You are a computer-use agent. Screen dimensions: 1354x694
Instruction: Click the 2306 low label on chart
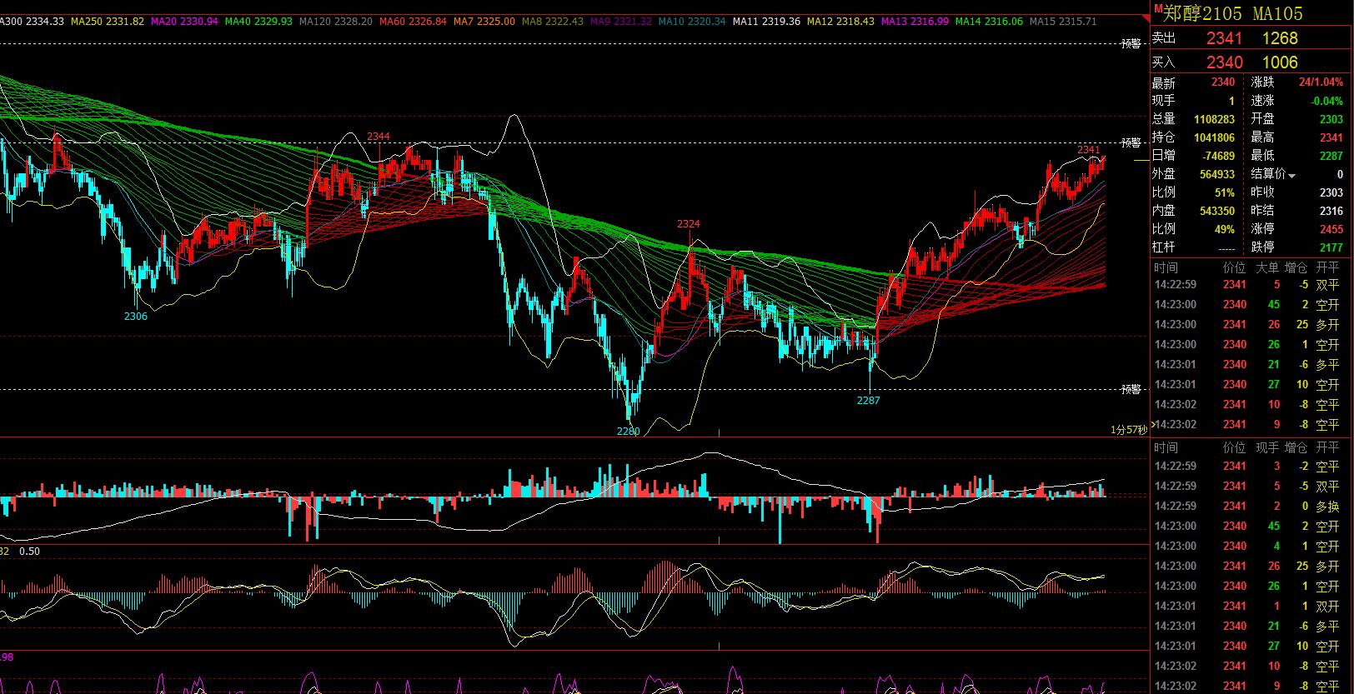pos(136,317)
